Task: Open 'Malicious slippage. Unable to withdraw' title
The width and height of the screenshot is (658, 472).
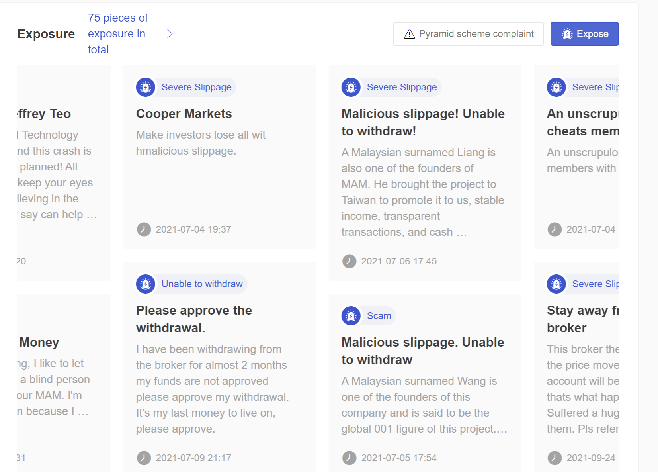Action: point(423,351)
